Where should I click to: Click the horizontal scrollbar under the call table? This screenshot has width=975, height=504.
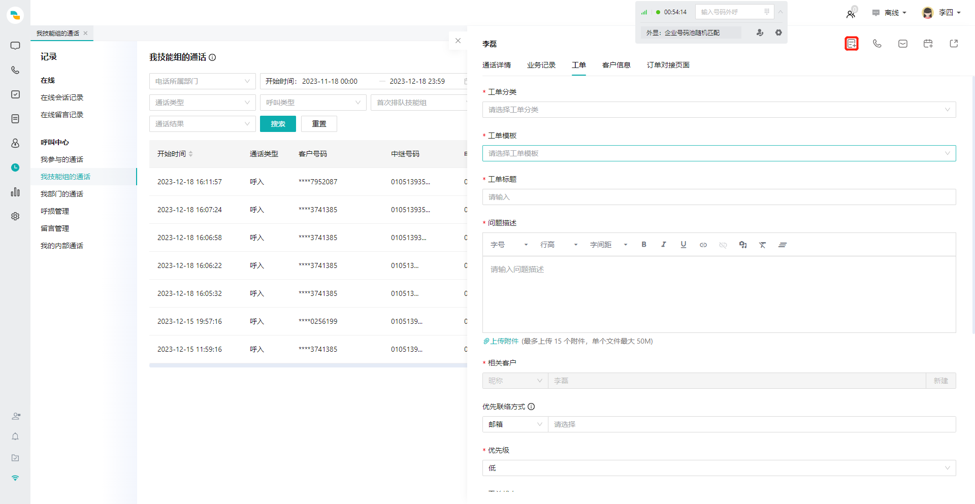tap(308, 365)
